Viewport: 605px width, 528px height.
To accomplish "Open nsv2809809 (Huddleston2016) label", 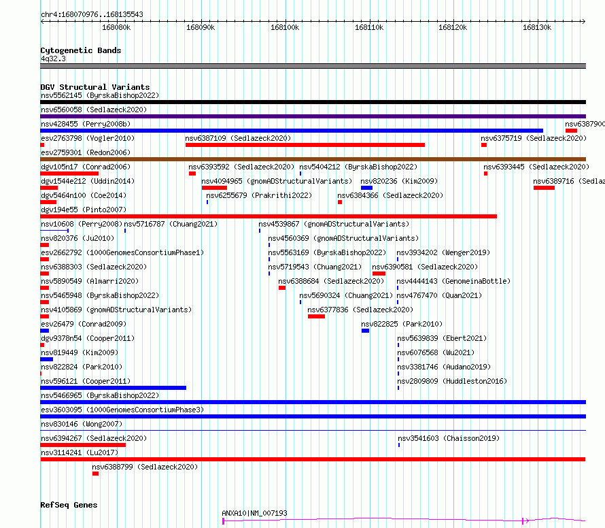I will pos(452,381).
